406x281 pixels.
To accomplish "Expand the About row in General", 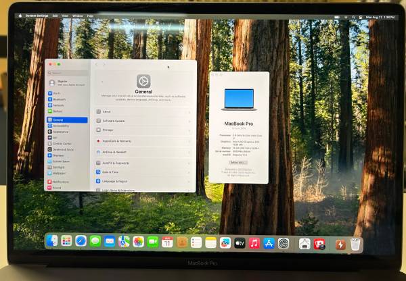I will [x=142, y=112].
